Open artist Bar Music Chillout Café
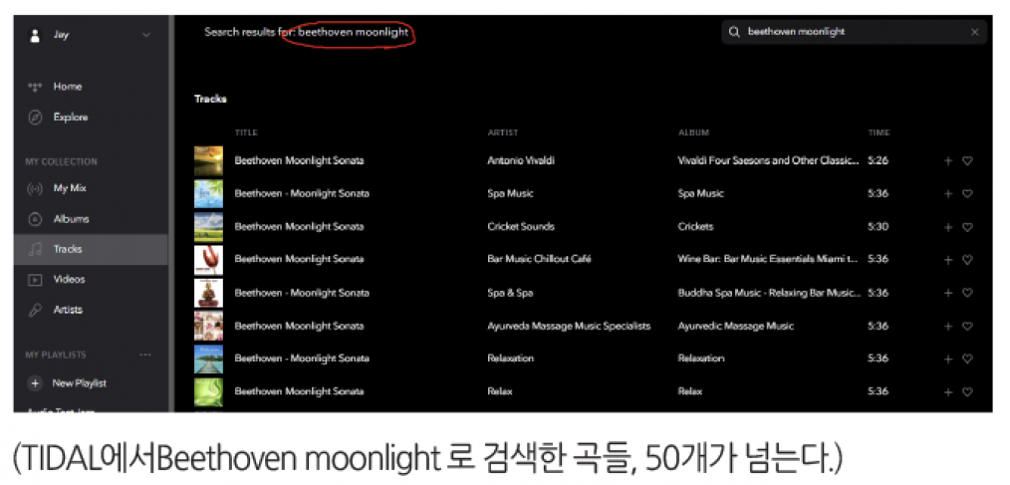Viewport: 1010px width, 485px height. point(539,259)
